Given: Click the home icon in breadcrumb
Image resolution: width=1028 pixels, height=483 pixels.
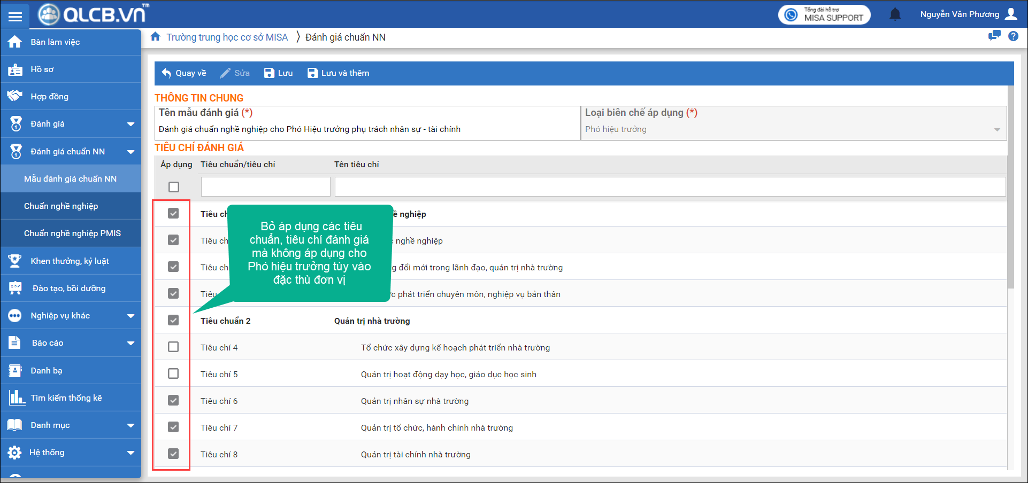Looking at the screenshot, I should (x=156, y=37).
